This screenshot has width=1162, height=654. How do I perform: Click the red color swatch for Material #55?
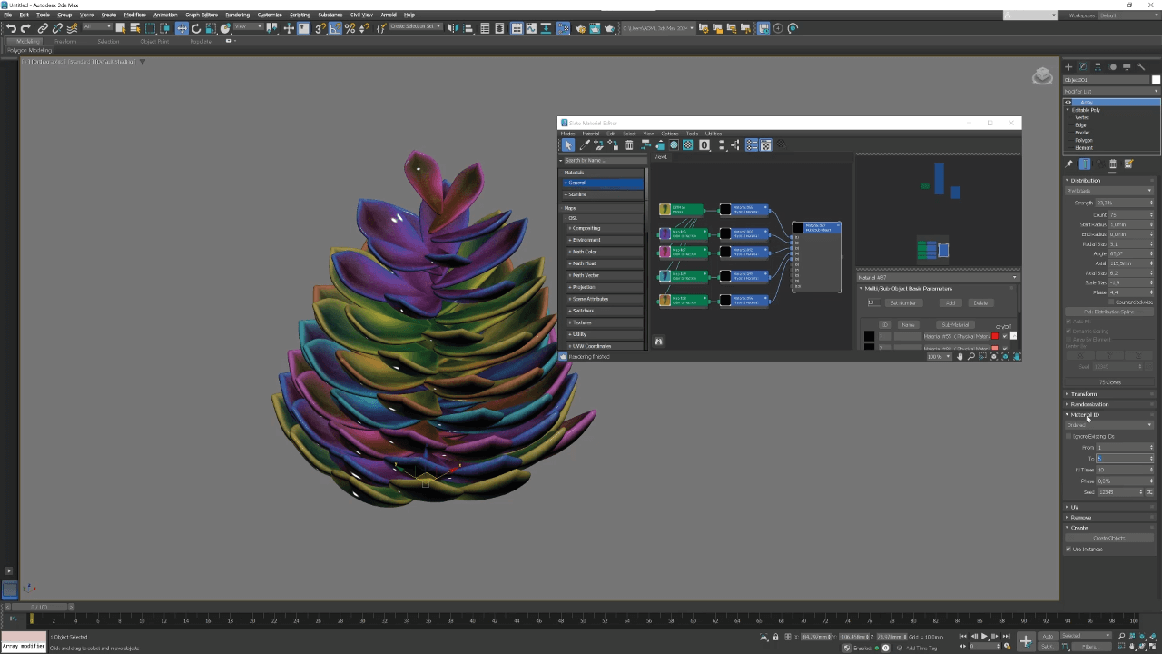[995, 336]
